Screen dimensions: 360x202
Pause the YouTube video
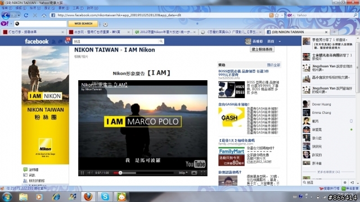pyautogui.click(x=82, y=173)
